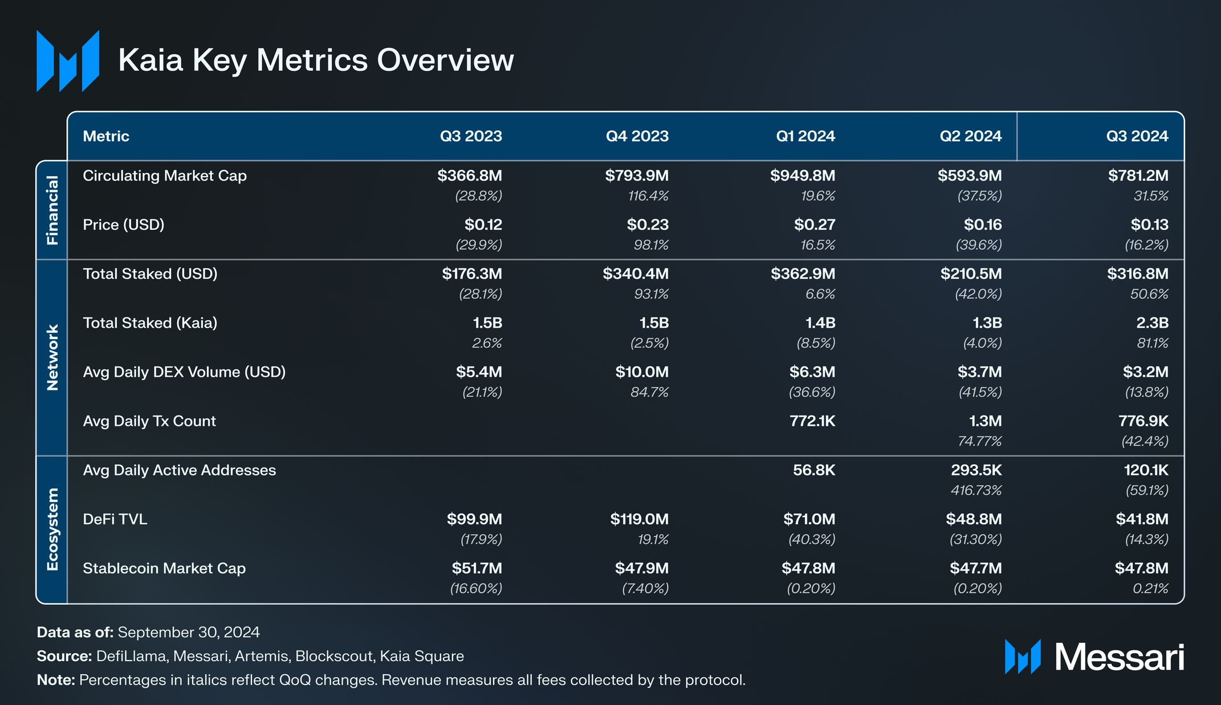Click the 'Price (USD)' row label
The height and width of the screenshot is (705, 1221).
(124, 225)
